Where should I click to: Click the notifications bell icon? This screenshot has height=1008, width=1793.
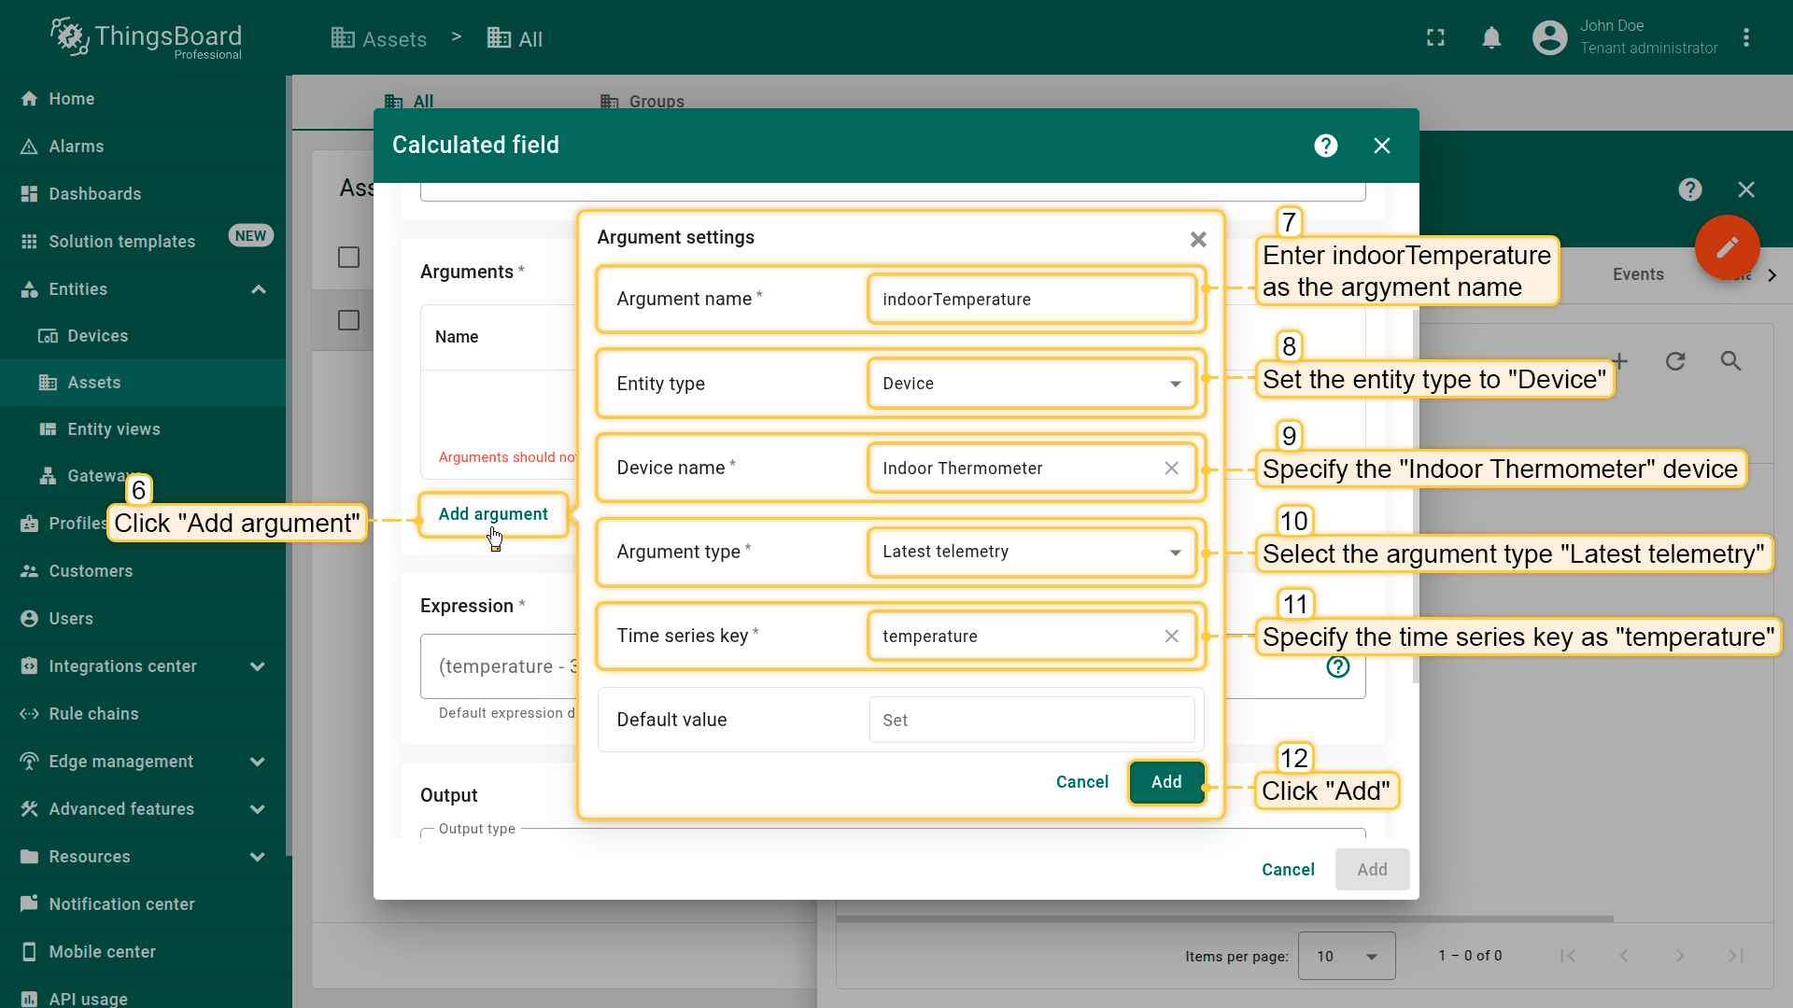click(1491, 38)
